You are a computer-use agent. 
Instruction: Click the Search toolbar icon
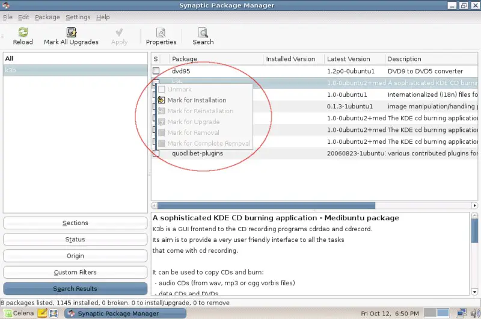click(203, 33)
